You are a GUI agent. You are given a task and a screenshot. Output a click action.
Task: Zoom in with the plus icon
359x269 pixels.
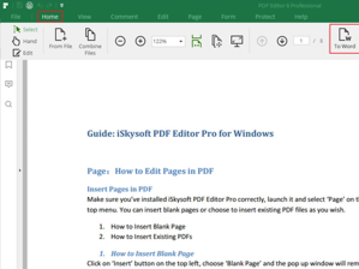tap(140, 41)
